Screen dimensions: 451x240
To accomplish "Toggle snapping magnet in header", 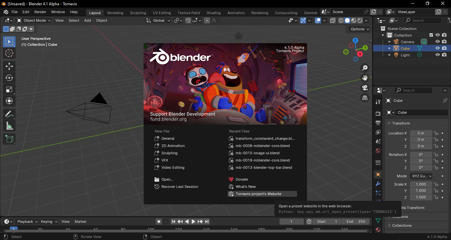I will (188, 20).
